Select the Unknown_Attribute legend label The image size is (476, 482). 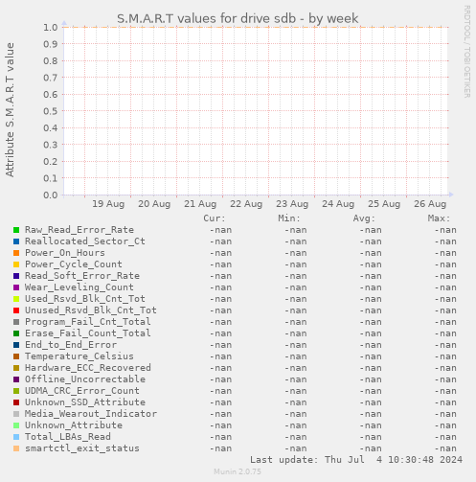tap(74, 425)
